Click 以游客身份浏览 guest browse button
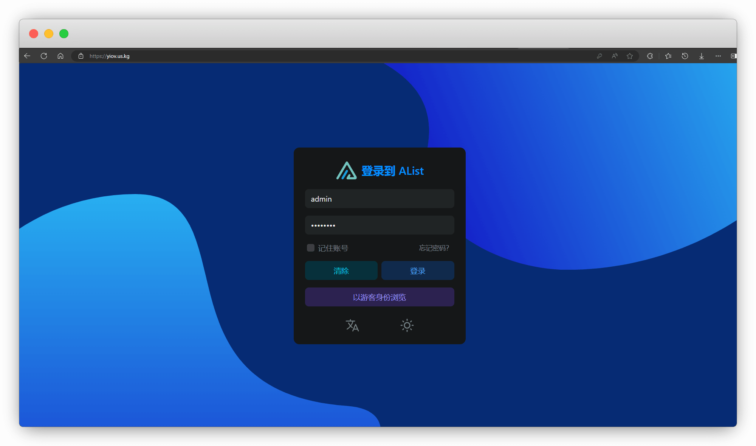 [x=380, y=297]
